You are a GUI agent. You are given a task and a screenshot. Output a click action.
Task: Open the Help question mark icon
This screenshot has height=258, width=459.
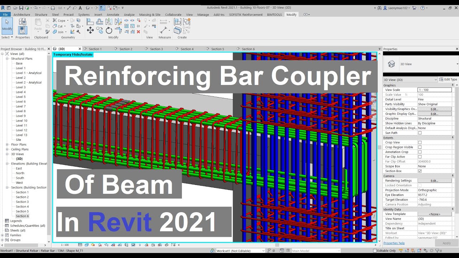tap(422, 8)
